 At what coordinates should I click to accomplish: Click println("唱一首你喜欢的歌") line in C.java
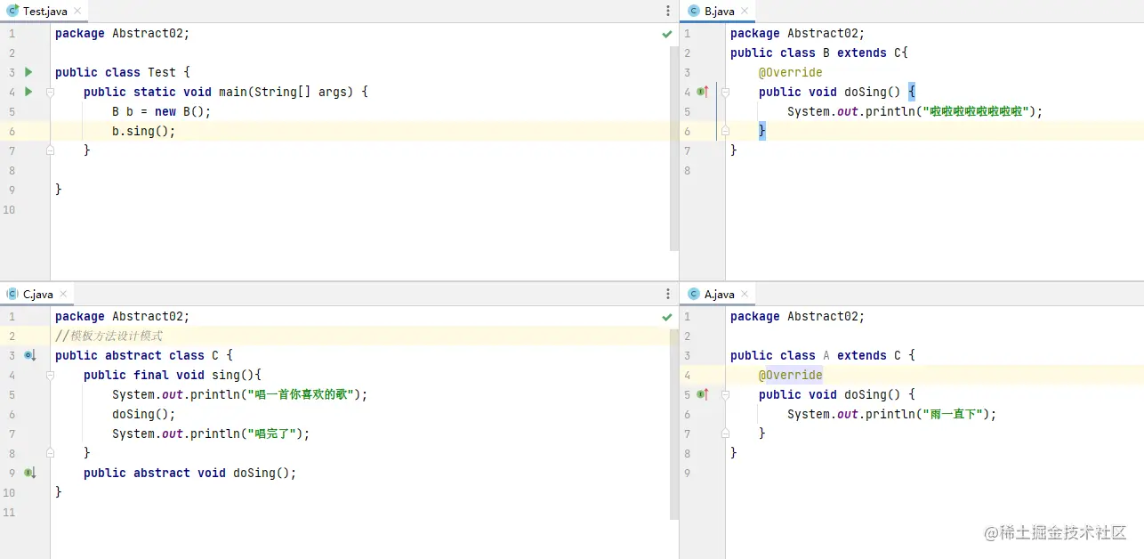click(240, 394)
